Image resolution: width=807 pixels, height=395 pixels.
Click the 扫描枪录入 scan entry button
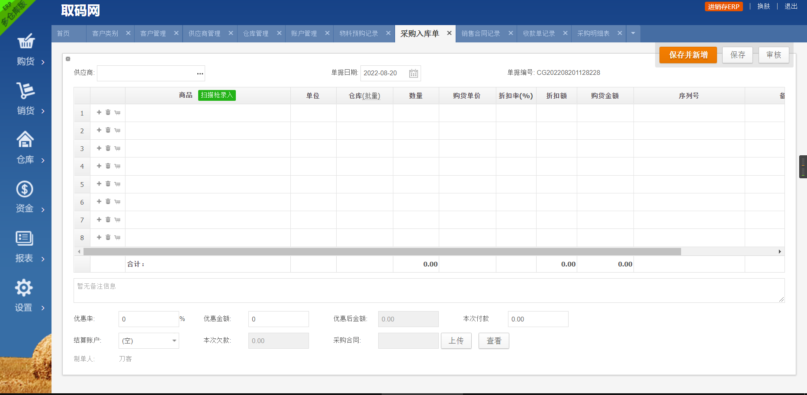(x=217, y=95)
